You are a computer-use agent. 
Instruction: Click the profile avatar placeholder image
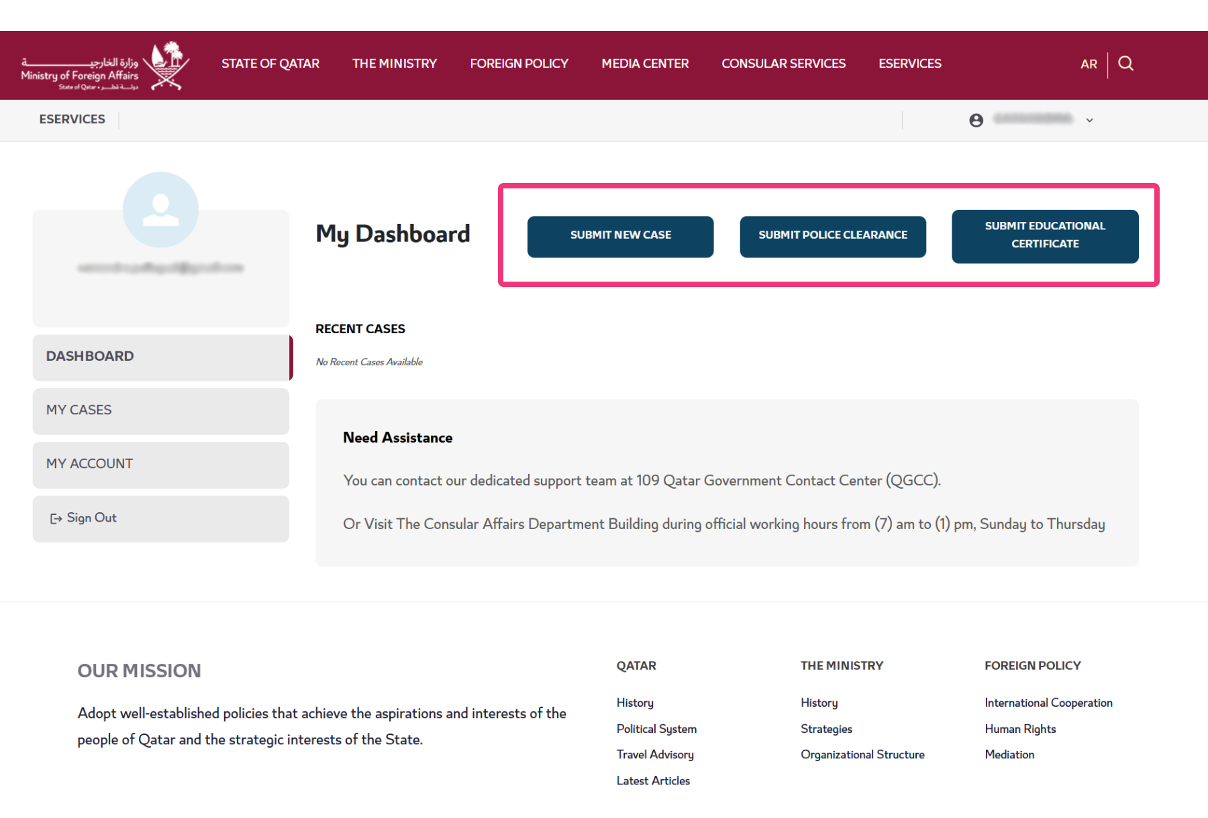(x=160, y=210)
